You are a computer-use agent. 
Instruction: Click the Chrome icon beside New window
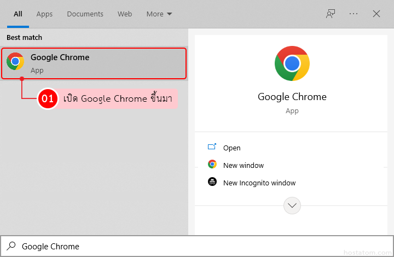(212, 165)
